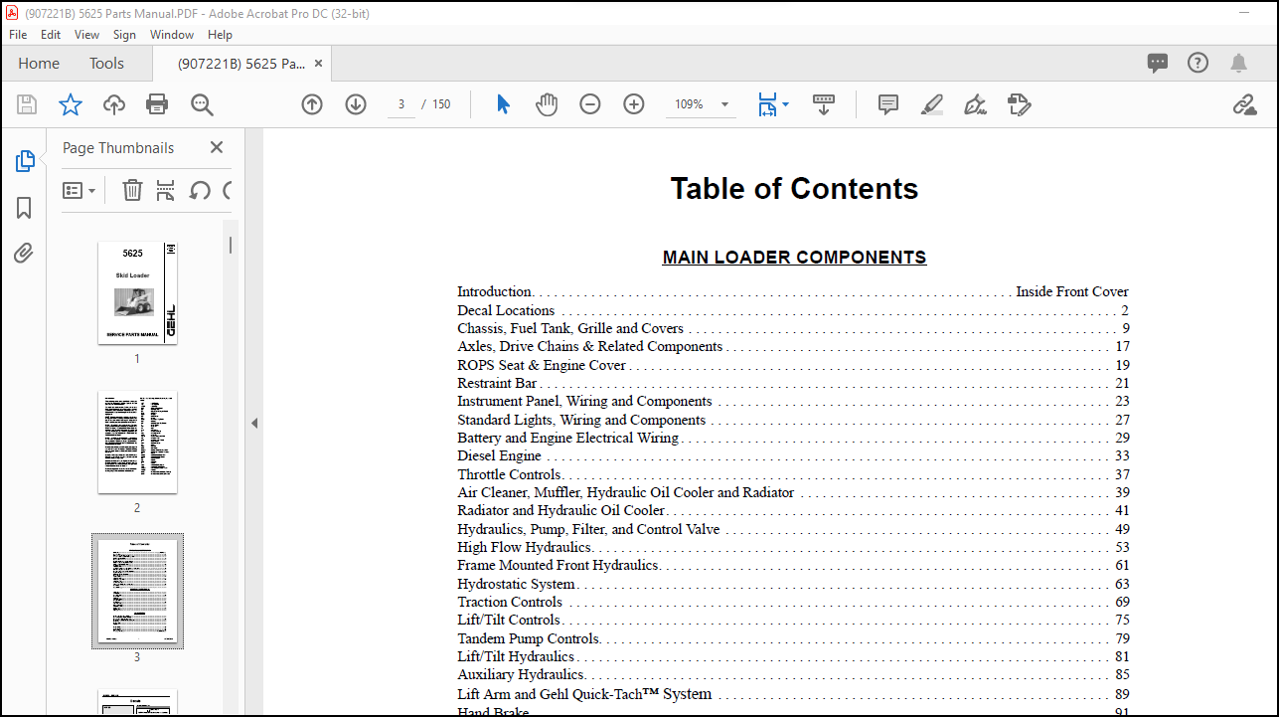Open the File menu

pos(18,34)
